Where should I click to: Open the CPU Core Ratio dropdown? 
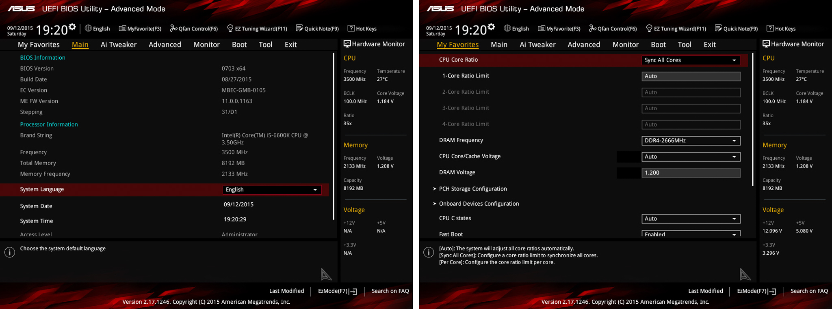[691, 60]
